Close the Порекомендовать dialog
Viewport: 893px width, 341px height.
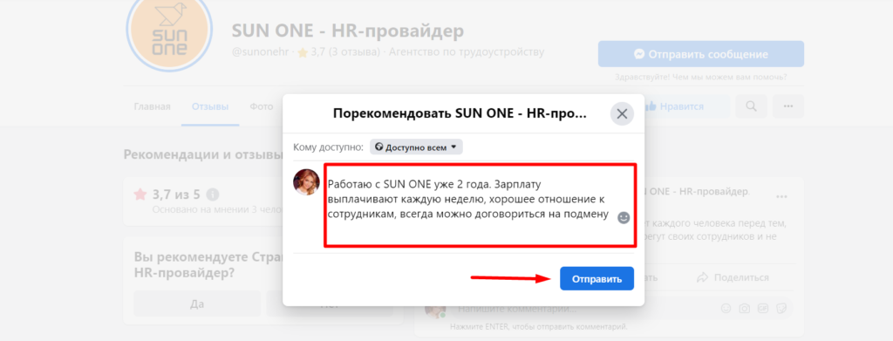tap(622, 114)
